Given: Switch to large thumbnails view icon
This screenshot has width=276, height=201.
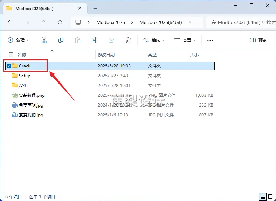Looking at the screenshot, I should pyautogui.click(x=270, y=196).
